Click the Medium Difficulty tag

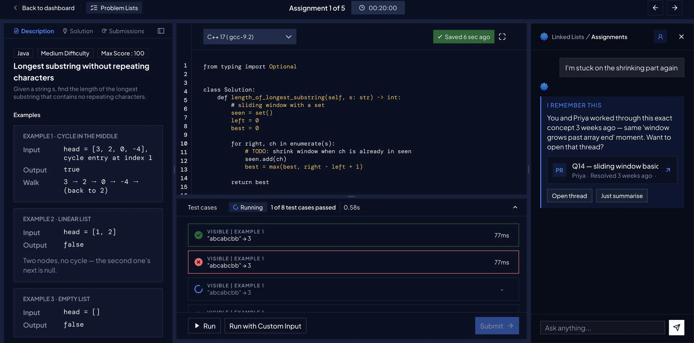click(x=65, y=53)
